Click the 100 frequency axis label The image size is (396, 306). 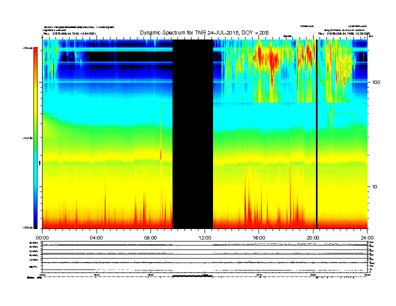click(x=376, y=82)
